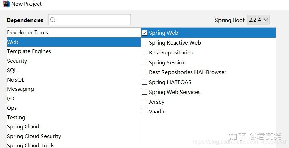This screenshot has width=289, height=148.
Task: Open the Messaging category
Action: [20, 89]
